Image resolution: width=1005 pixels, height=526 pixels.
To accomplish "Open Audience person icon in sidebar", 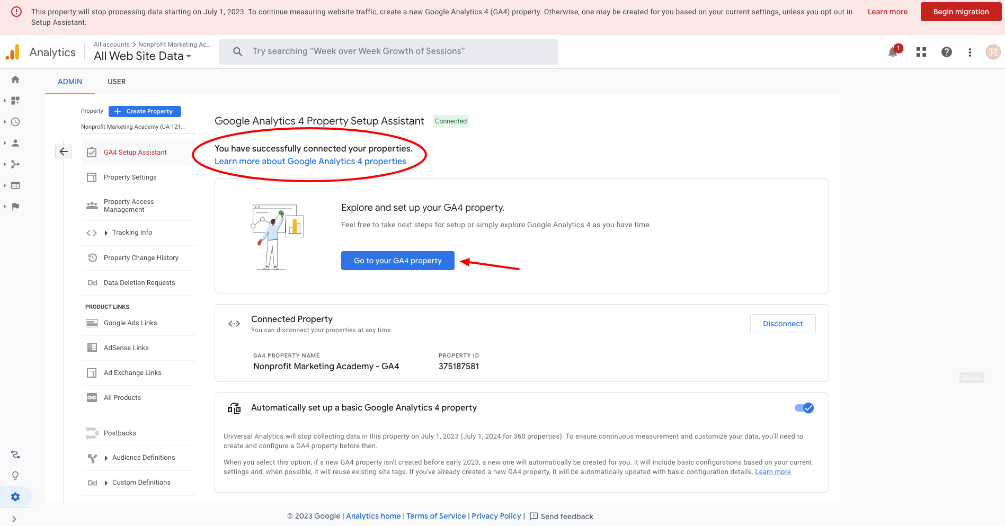I will click(x=15, y=143).
